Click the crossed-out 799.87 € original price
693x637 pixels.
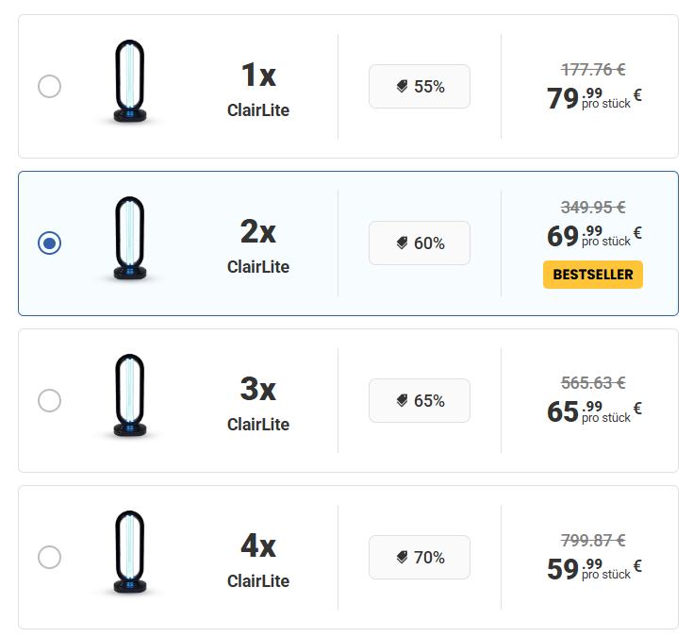pos(593,540)
